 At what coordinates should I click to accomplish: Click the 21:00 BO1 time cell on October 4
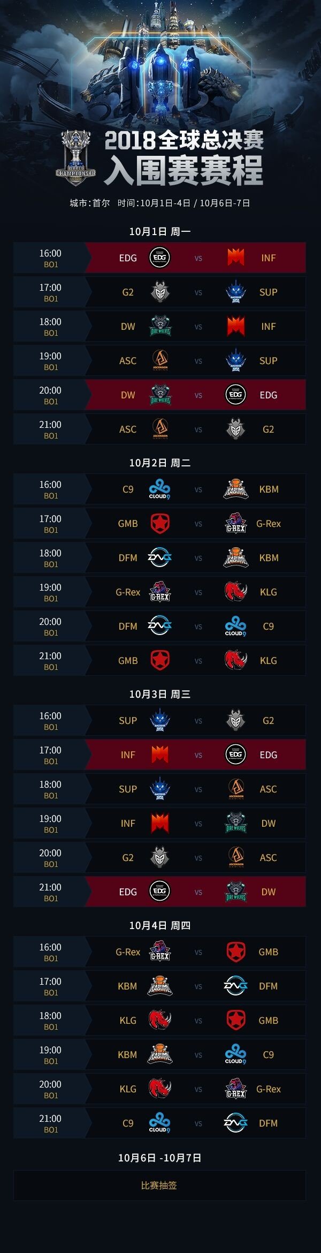pos(50,1123)
